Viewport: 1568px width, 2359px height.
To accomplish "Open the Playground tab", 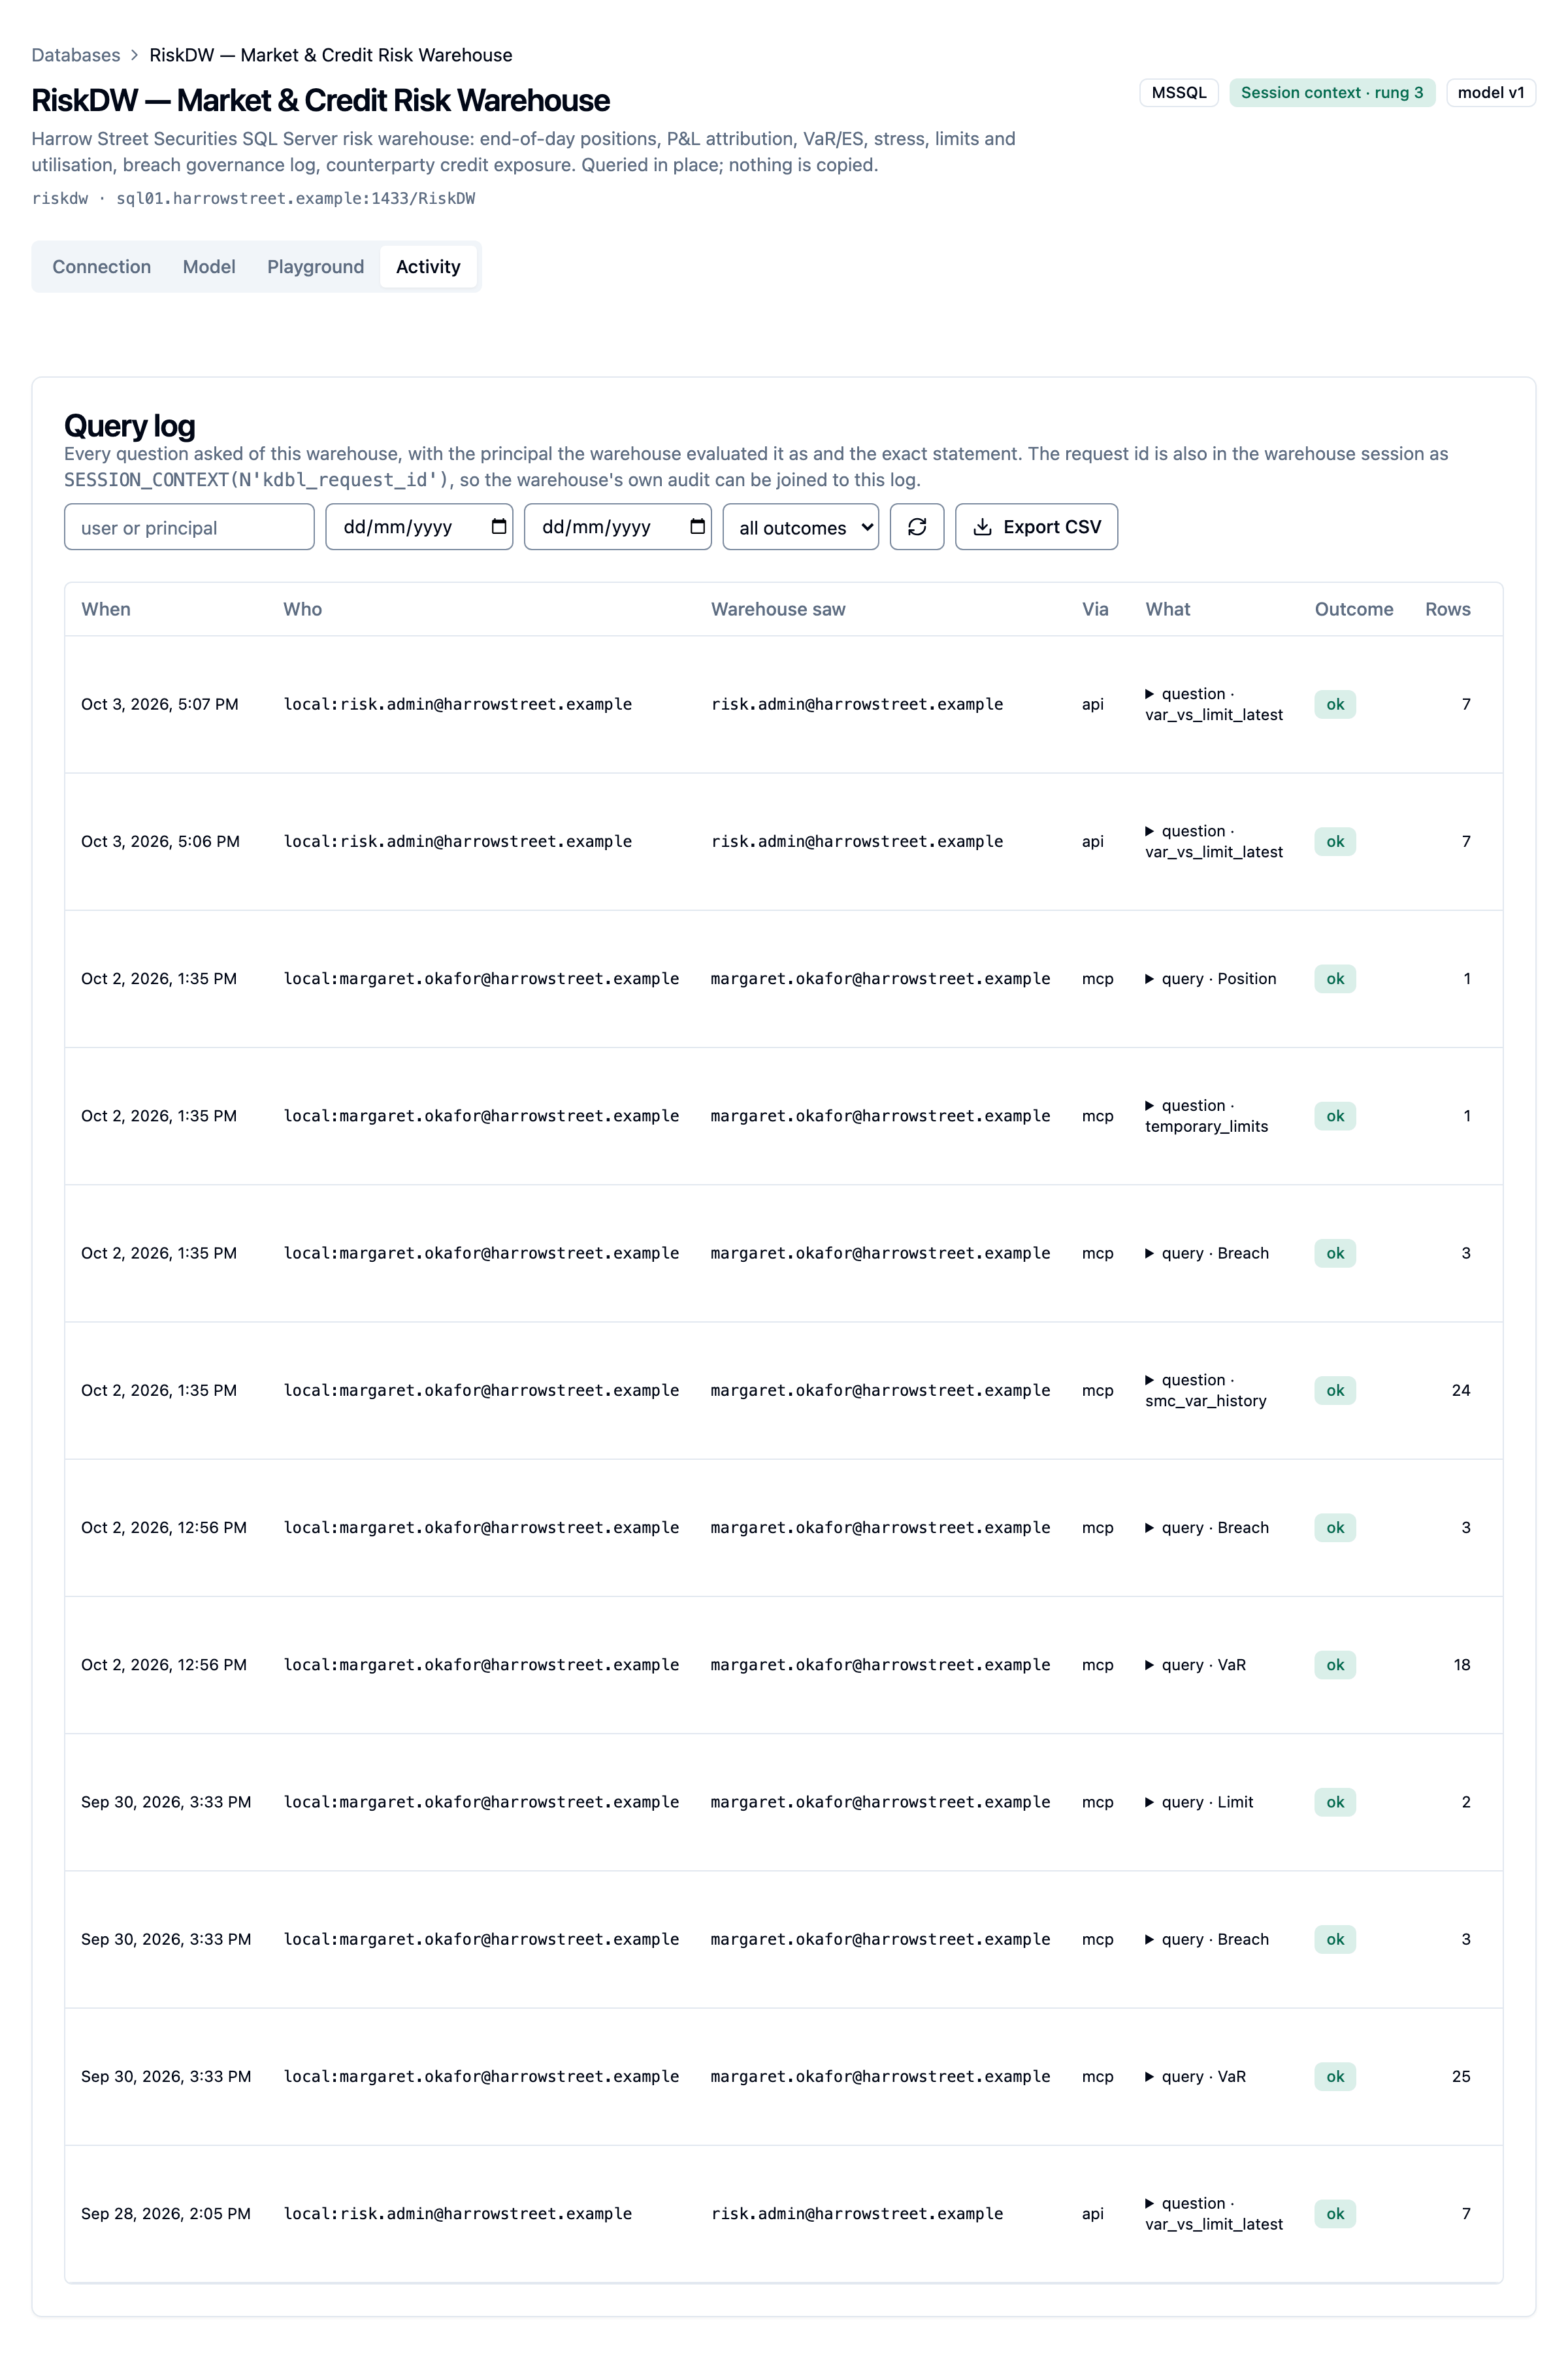I will pyautogui.click(x=315, y=267).
